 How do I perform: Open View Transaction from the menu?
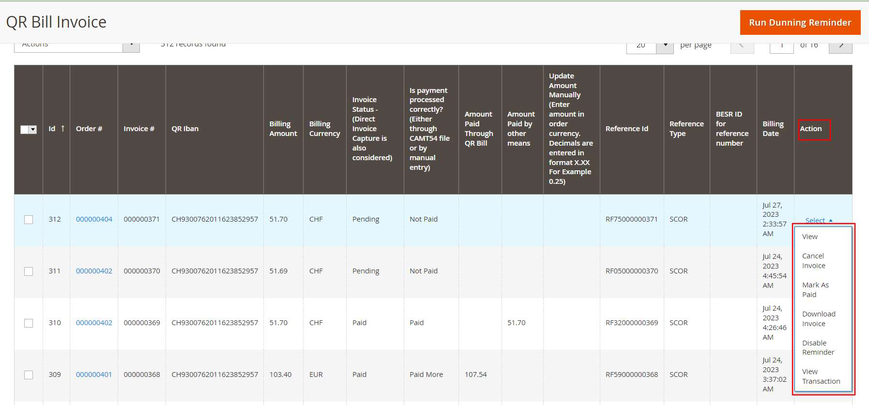821,376
